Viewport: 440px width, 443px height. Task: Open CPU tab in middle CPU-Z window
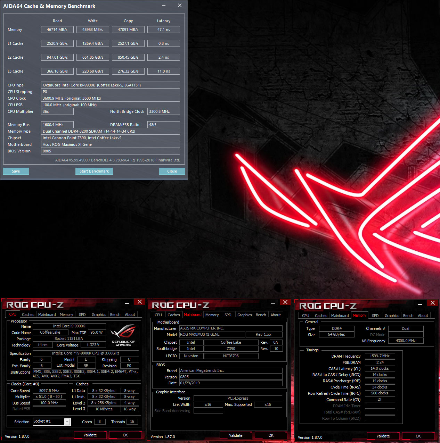point(158,315)
